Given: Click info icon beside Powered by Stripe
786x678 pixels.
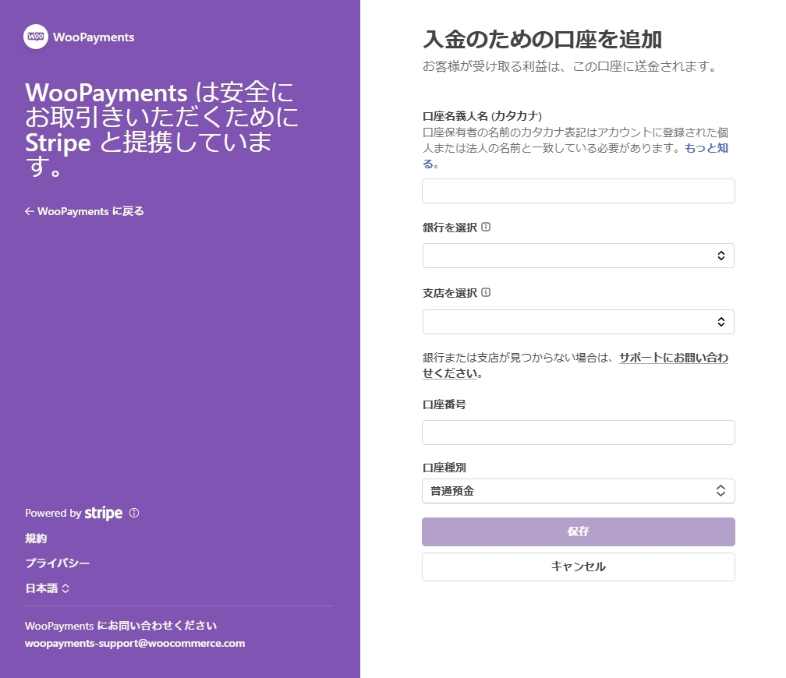Looking at the screenshot, I should (x=134, y=513).
